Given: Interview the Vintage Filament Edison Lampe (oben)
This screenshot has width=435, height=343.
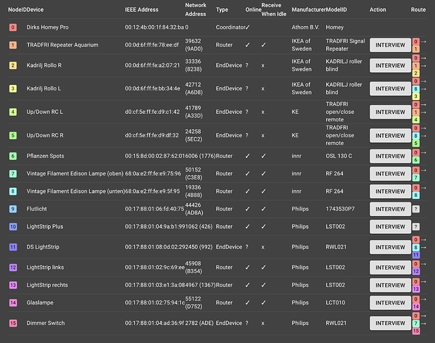Looking at the screenshot, I should [x=390, y=174].
